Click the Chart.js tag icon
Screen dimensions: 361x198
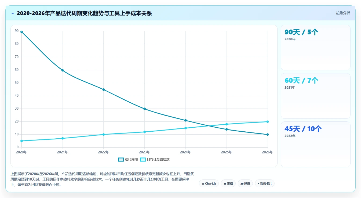(203, 184)
